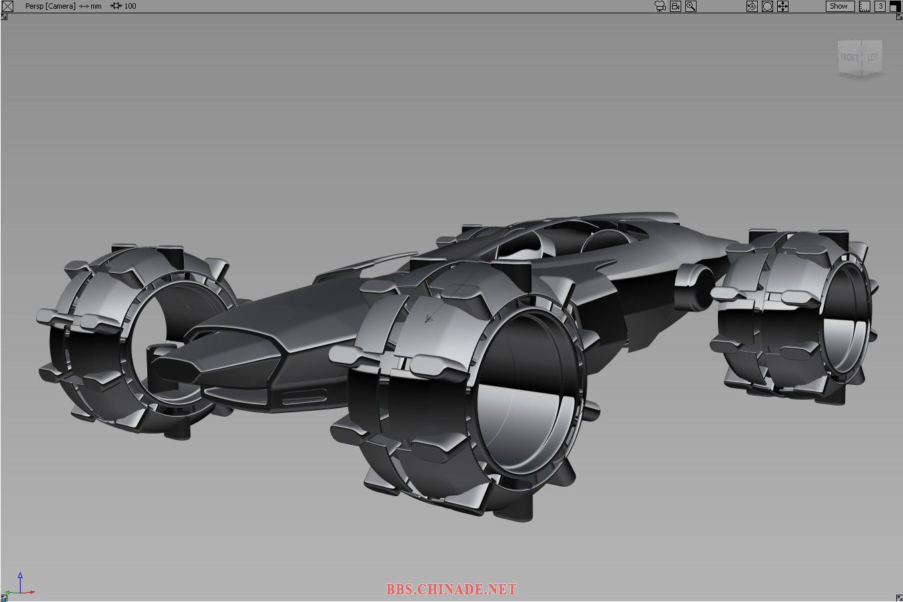903x602 pixels.
Task: Click the top-right window resize corner arrow
Action: pyautogui.click(x=899, y=17)
